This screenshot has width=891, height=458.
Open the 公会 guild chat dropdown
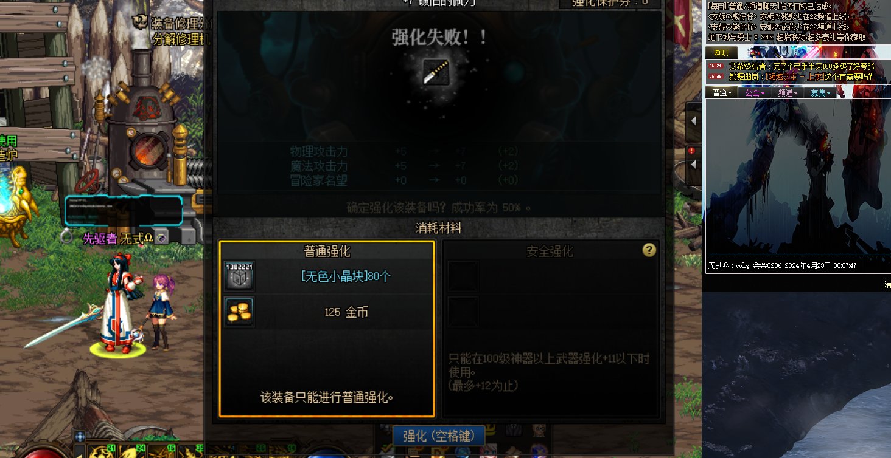tap(755, 93)
